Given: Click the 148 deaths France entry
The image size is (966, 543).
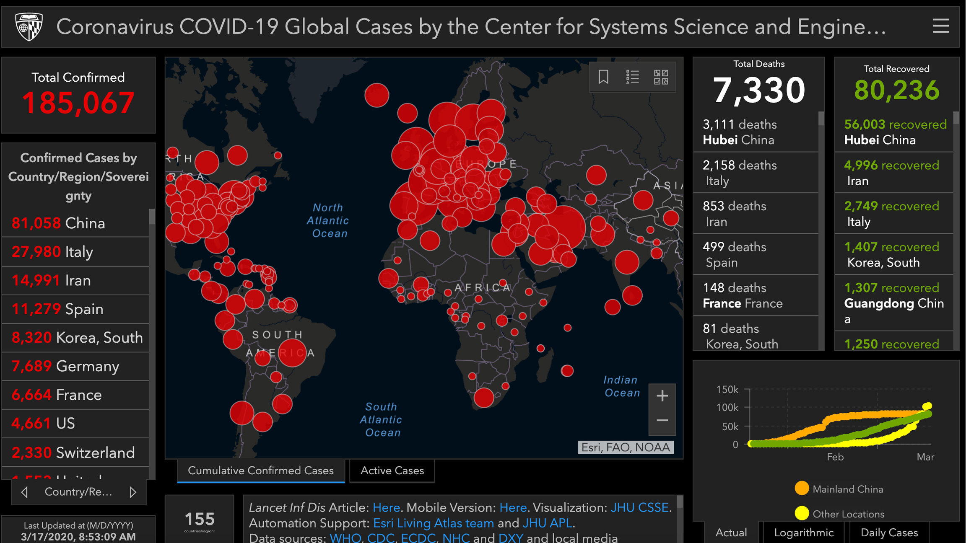Looking at the screenshot, I should (x=756, y=295).
